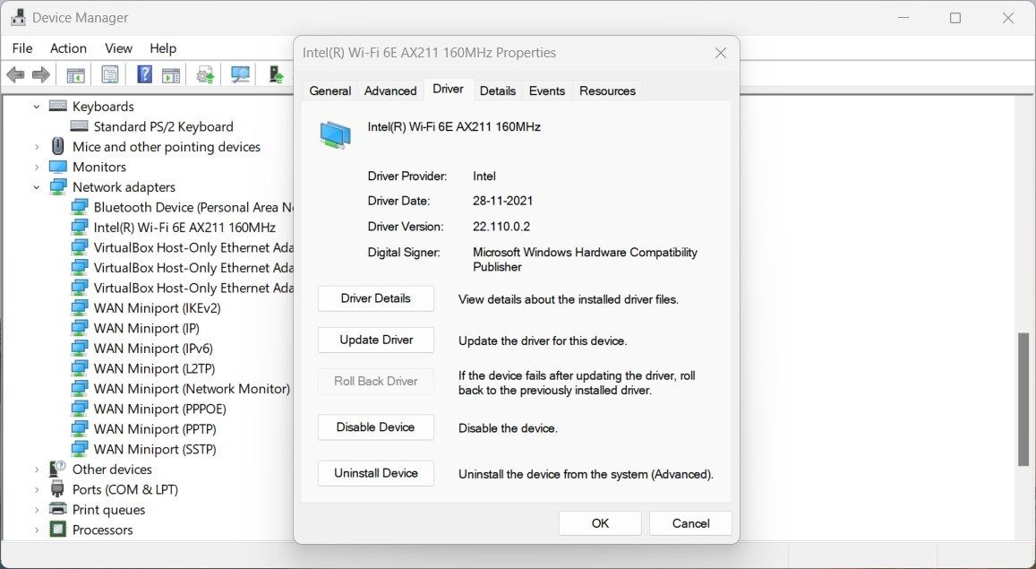Click the Disable Device button
Viewport: 1036px width, 569px height.
(375, 427)
